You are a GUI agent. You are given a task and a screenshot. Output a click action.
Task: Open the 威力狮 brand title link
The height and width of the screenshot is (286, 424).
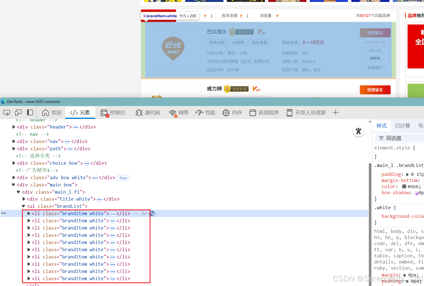tap(214, 89)
